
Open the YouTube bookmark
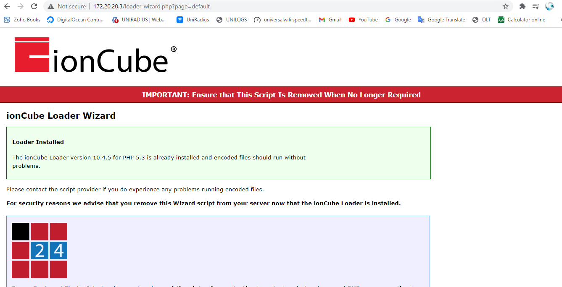(x=363, y=20)
